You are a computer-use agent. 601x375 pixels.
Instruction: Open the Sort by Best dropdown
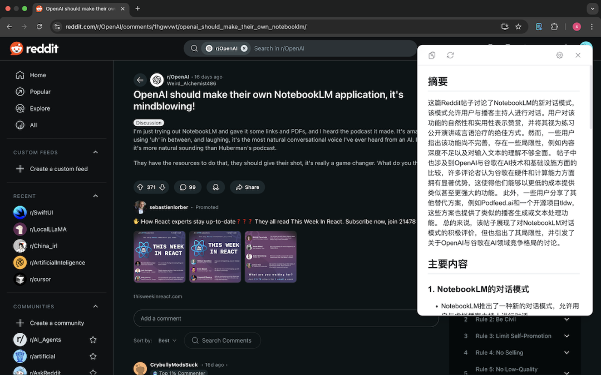167,341
